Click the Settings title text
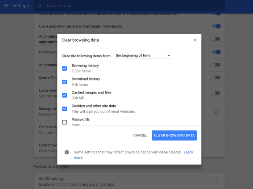The width and height of the screenshot is (253, 189). point(21,5)
